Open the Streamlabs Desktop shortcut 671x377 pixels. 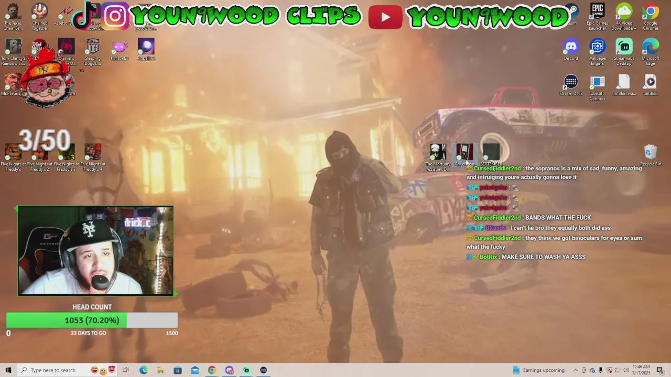(x=624, y=52)
